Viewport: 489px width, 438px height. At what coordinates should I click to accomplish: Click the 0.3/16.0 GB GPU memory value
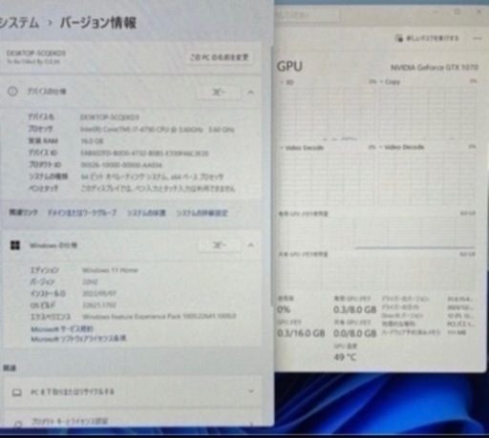301,333
